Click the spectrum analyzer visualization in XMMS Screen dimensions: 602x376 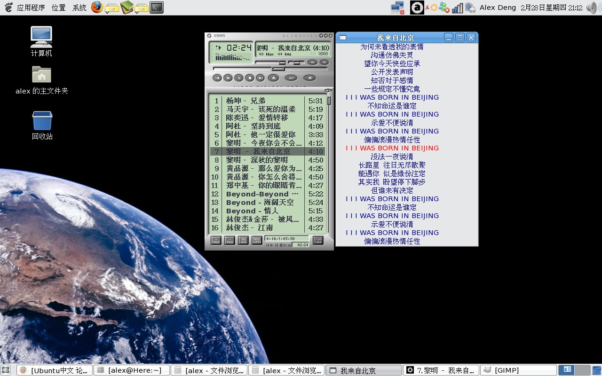(232, 57)
